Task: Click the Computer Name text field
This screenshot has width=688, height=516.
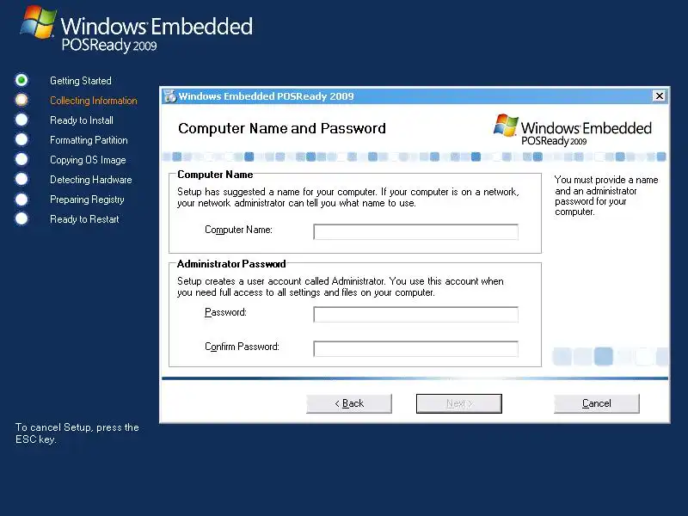Action: [415, 231]
